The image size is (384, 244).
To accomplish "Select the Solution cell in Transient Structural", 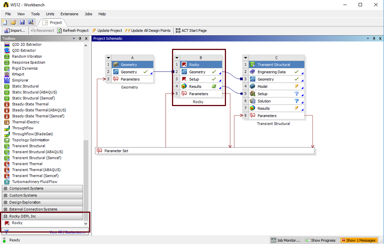I will pos(276,101).
